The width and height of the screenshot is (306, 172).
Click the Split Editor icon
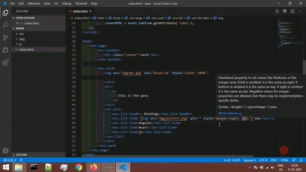pos(292,11)
